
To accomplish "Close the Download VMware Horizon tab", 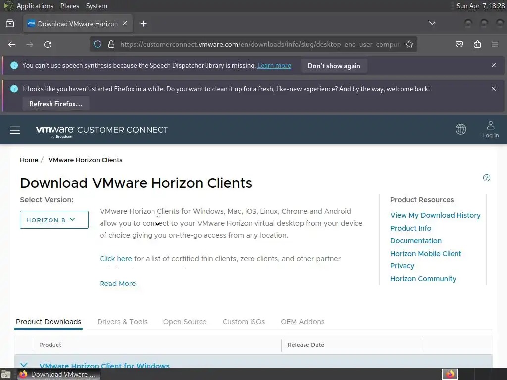I will click(x=125, y=24).
